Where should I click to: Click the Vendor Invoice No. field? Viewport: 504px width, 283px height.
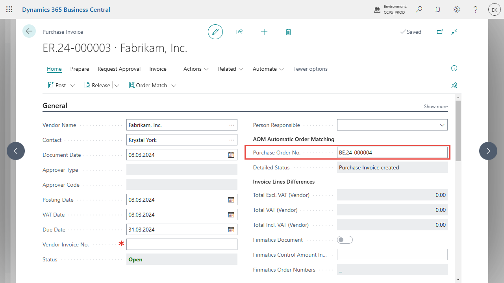[x=182, y=244]
